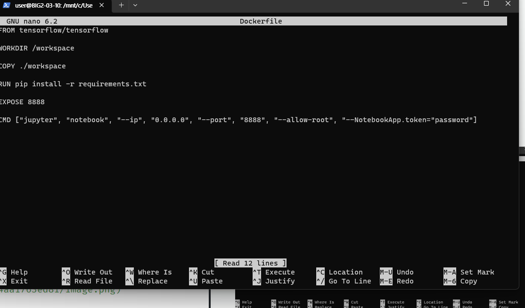The image size is (525, 308).
Task: Click Location in the background window
Action: pyautogui.click(x=430, y=302)
